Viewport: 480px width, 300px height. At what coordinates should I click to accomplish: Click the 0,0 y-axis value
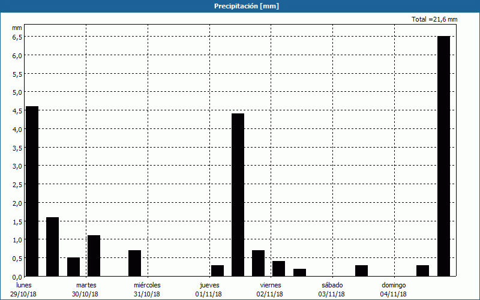point(17,277)
